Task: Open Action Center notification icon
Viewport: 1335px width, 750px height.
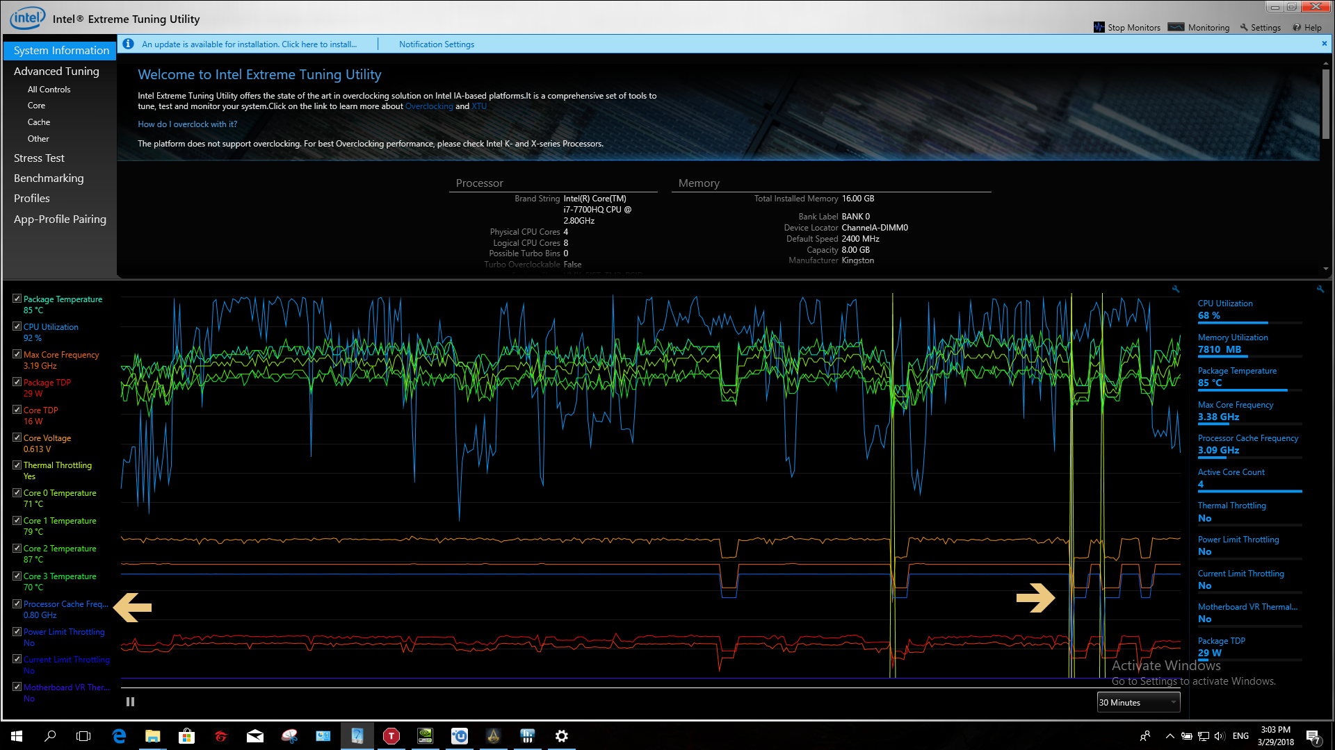Action: pyautogui.click(x=1313, y=737)
